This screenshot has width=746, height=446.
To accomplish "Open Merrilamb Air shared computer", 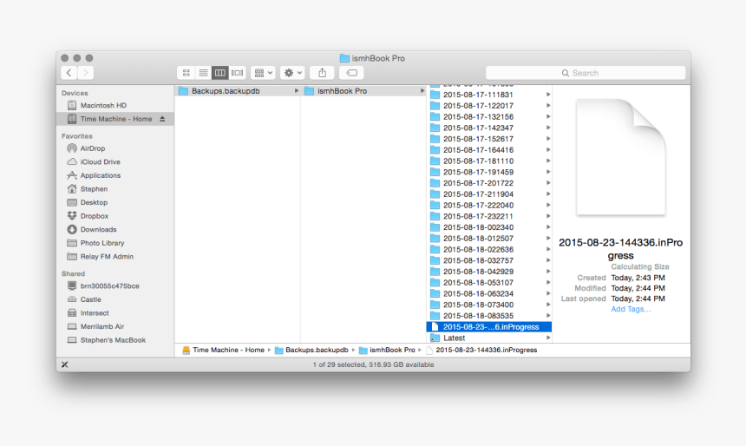I will click(x=115, y=326).
